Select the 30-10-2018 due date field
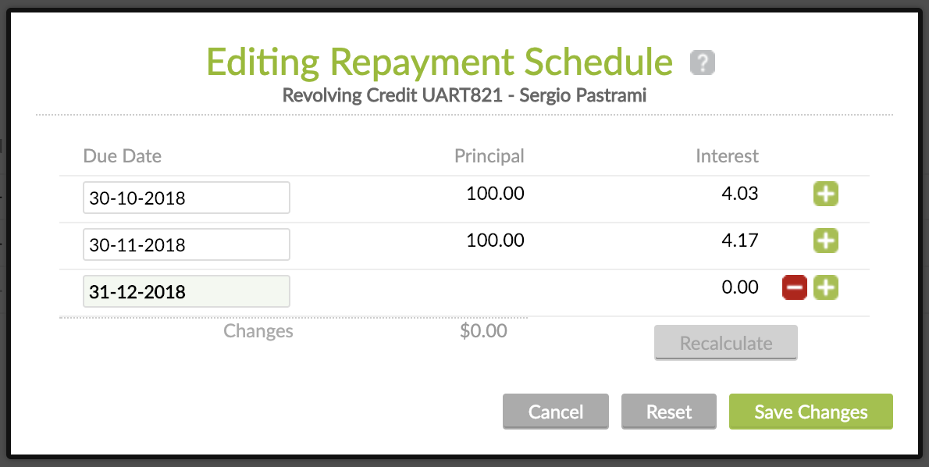Image resolution: width=929 pixels, height=467 pixels. coord(186,198)
